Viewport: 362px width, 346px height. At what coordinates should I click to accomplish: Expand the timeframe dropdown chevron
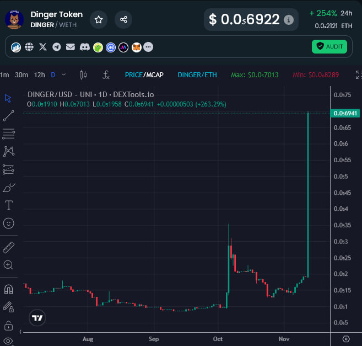click(x=64, y=74)
